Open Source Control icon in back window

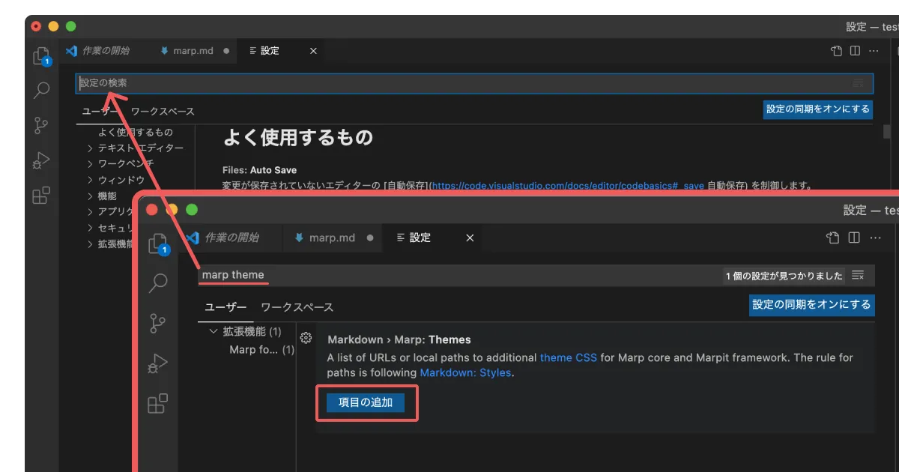click(42, 126)
